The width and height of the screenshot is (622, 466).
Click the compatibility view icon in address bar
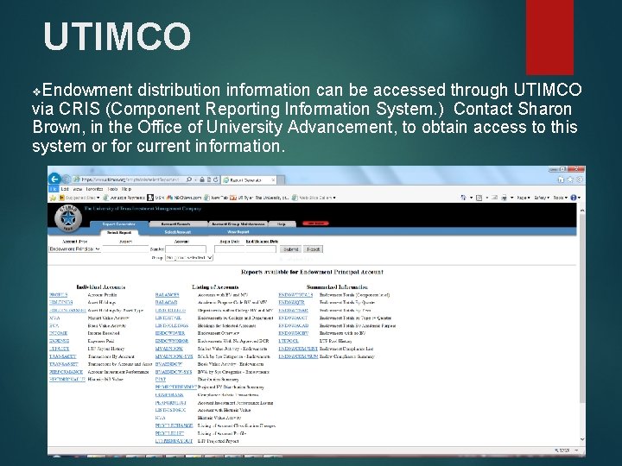(209, 179)
